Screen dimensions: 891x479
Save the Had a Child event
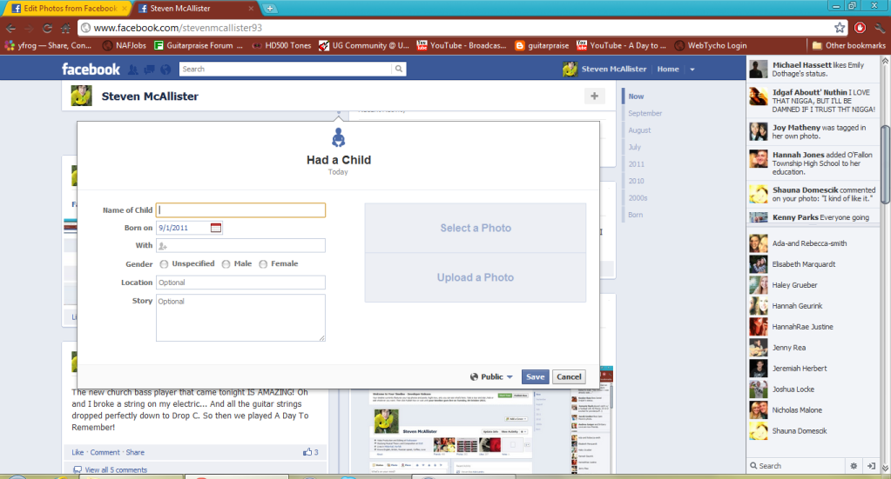pos(536,377)
